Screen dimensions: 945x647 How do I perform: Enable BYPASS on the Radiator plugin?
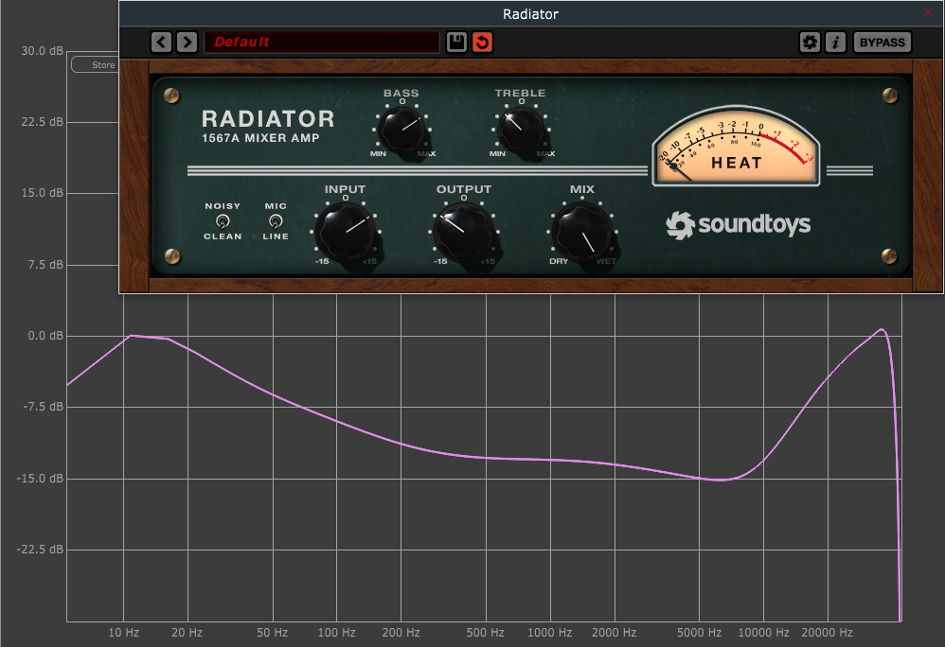point(882,42)
